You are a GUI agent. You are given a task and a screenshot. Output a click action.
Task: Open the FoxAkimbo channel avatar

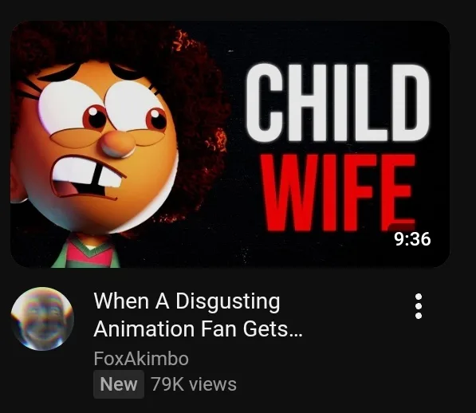click(x=42, y=319)
